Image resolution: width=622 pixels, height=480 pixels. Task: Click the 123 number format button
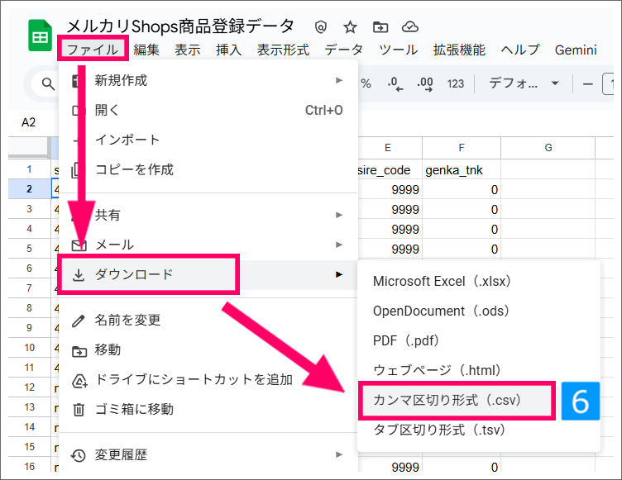point(456,83)
